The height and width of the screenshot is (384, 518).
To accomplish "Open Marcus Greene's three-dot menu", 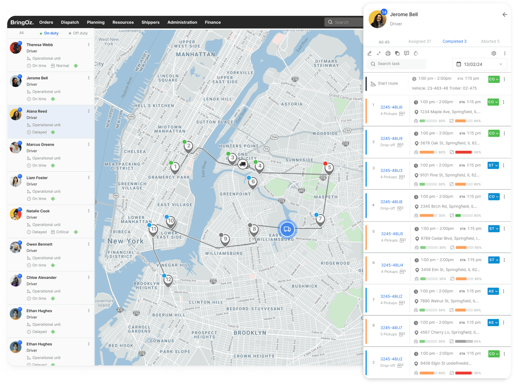I will click(89, 144).
